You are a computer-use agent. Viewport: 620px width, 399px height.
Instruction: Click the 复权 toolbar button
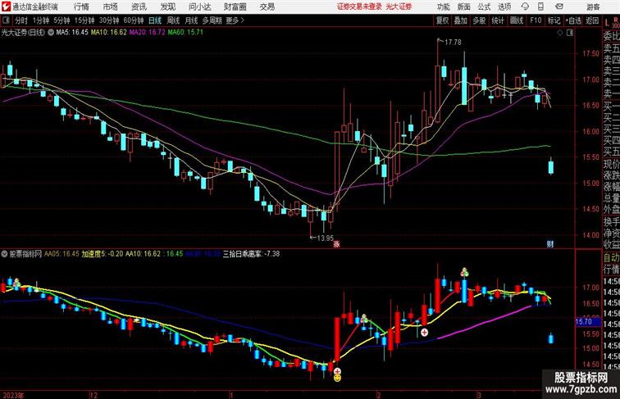[x=442, y=20]
